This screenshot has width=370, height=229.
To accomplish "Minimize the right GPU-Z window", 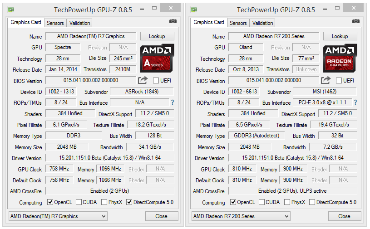I will (x=325, y=9).
